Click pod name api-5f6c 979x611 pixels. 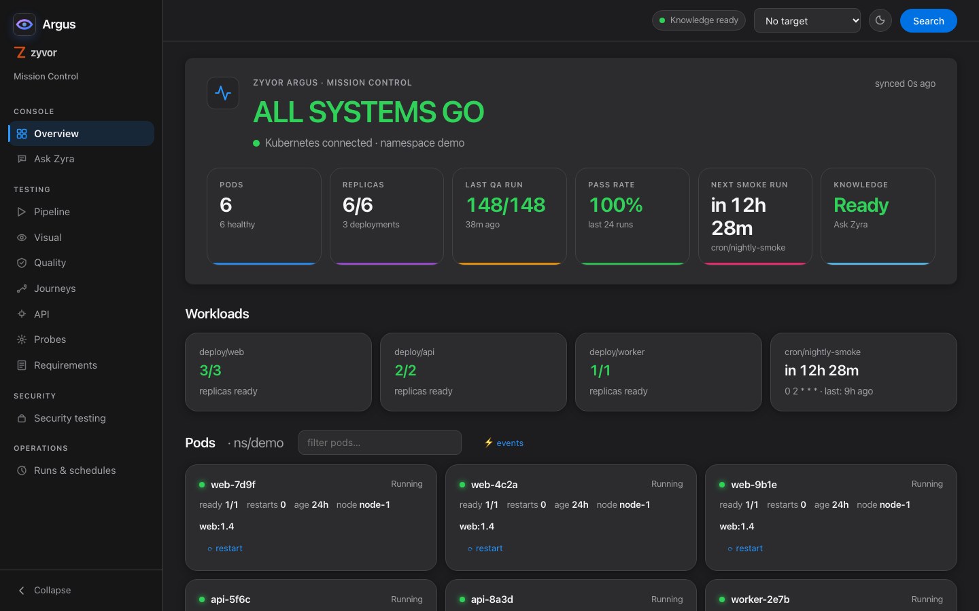click(230, 599)
